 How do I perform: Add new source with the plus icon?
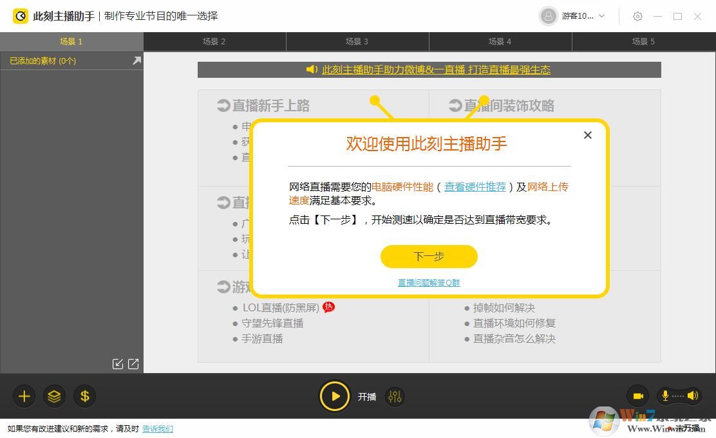coord(24,396)
